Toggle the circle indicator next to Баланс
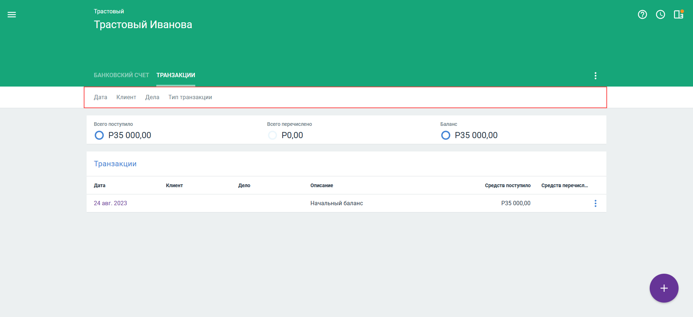 click(445, 135)
